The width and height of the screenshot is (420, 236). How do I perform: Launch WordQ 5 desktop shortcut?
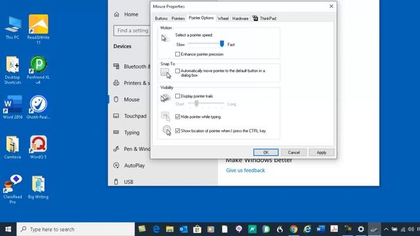pyautogui.click(x=38, y=147)
